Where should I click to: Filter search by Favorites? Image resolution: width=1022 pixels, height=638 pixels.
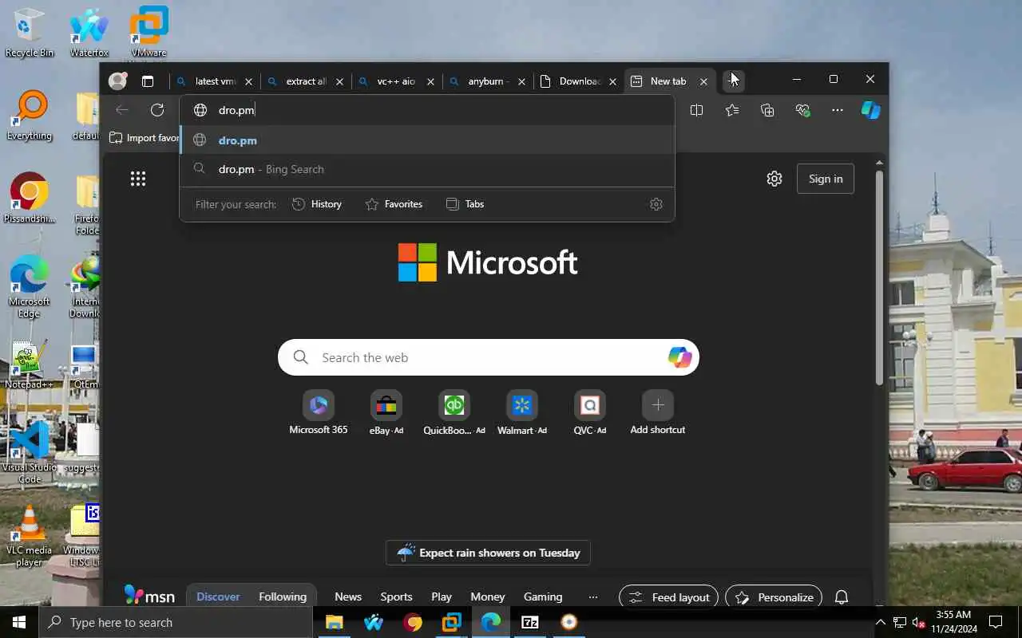[394, 204]
